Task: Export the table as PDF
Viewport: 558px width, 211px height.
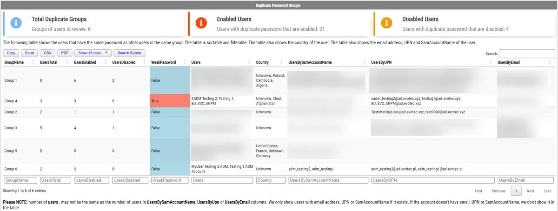Action: click(x=65, y=53)
